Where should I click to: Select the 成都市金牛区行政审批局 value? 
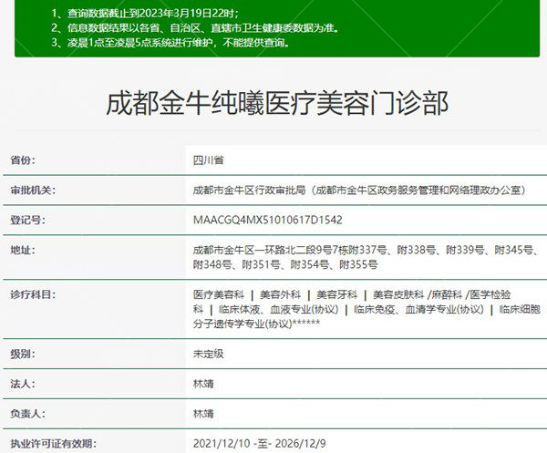point(359,190)
